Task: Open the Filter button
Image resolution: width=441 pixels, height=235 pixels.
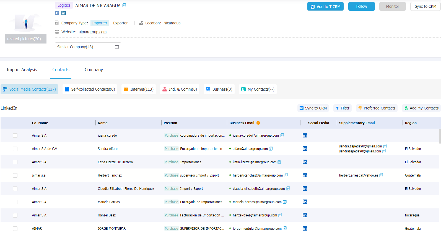Action: point(343,108)
